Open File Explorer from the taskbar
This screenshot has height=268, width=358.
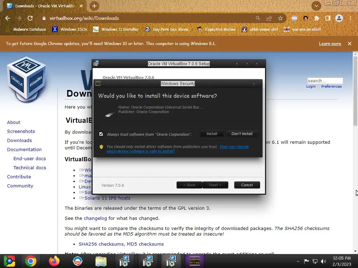click(x=101, y=261)
